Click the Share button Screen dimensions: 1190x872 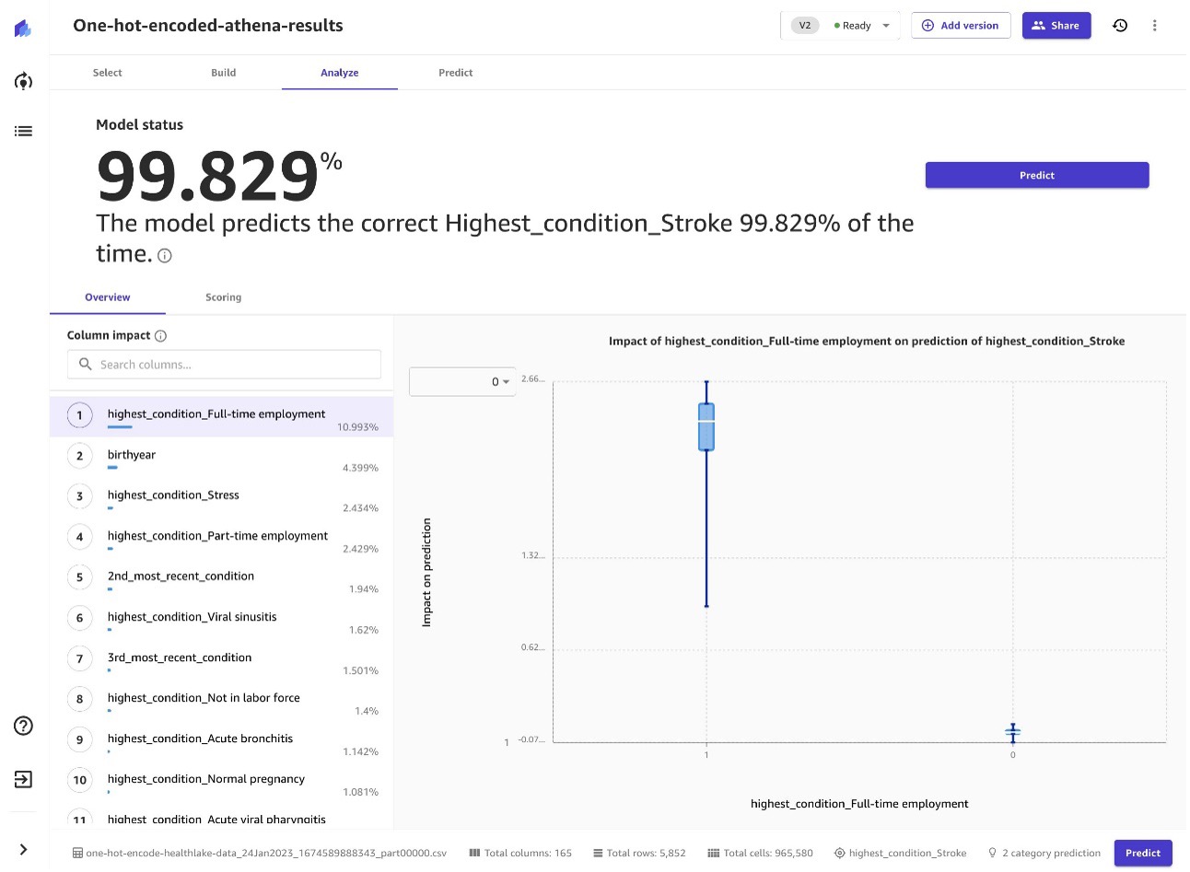pos(1056,26)
